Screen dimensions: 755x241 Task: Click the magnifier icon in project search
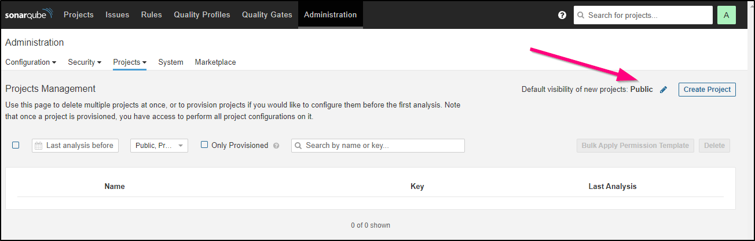(x=581, y=15)
